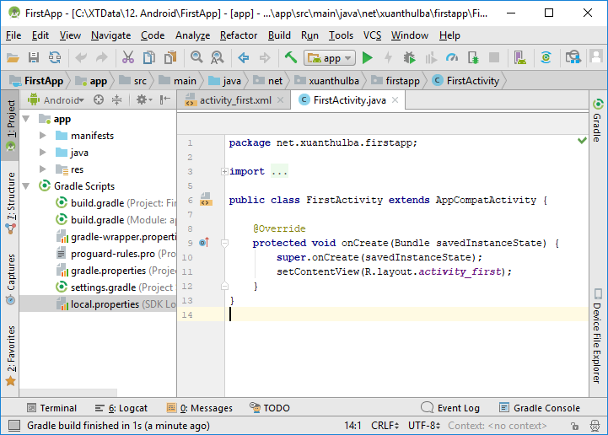Navigate back with the blue arrow
The height and width of the screenshot is (435, 608).
(x=244, y=58)
